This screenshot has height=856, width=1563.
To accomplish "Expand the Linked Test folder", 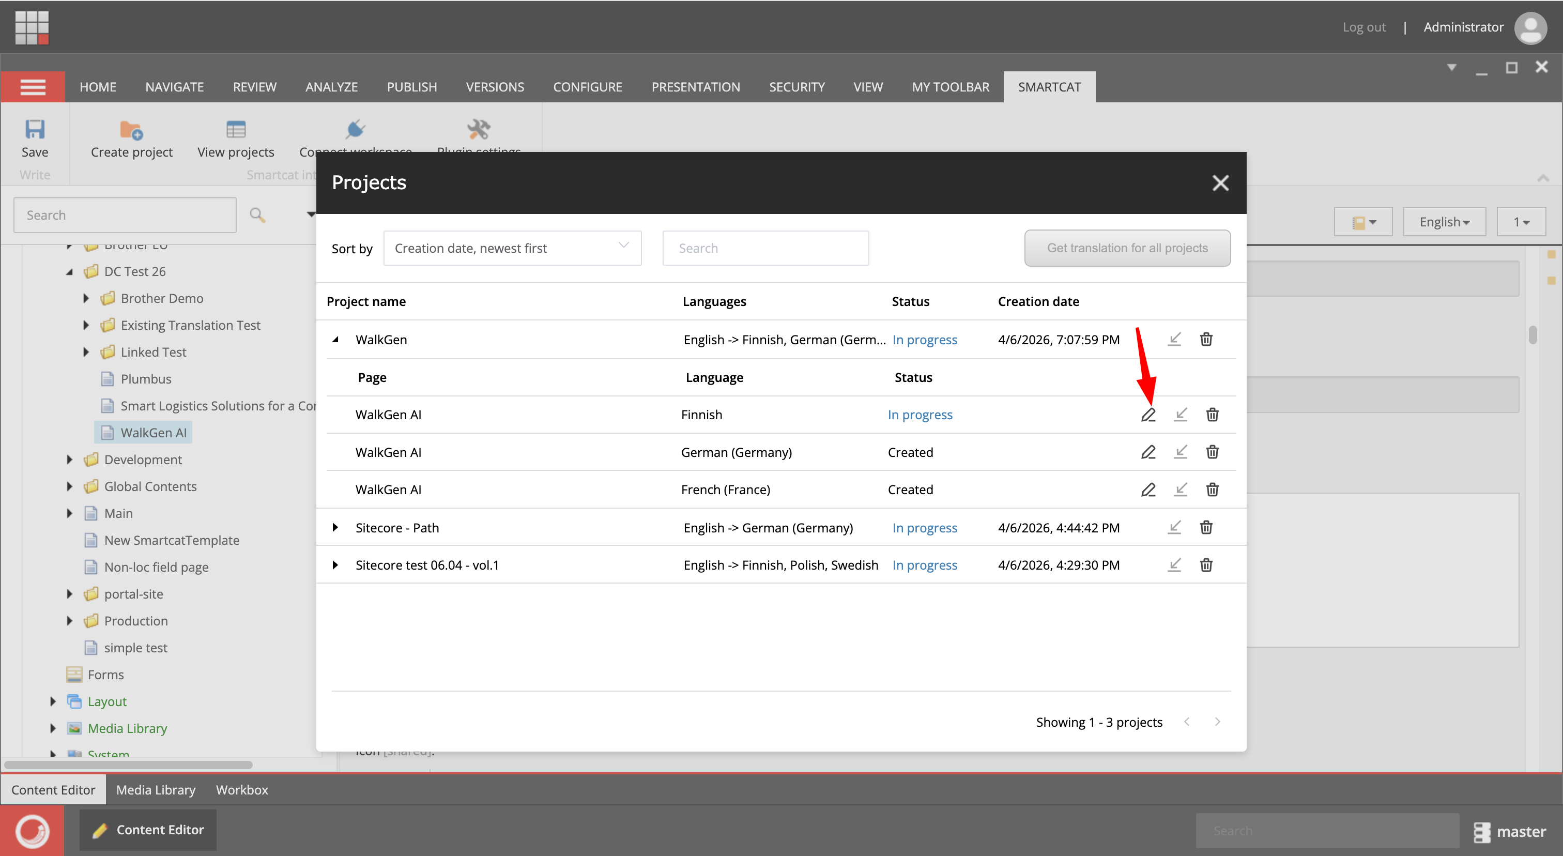I will click(86, 352).
